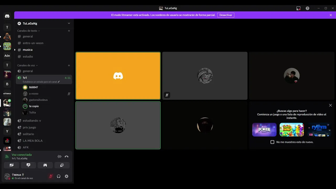The width and height of the screenshot is (336, 189).
Task: Collapse the Canales de texto category
Action: (x=28, y=31)
